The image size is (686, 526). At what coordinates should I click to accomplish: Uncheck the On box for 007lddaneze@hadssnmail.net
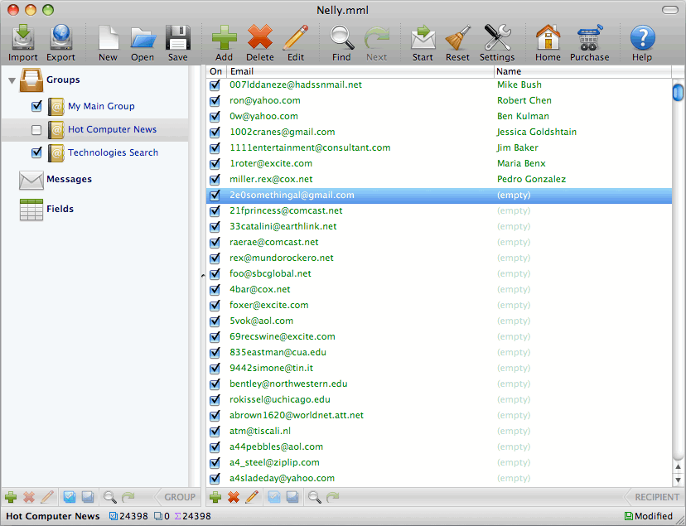[215, 84]
